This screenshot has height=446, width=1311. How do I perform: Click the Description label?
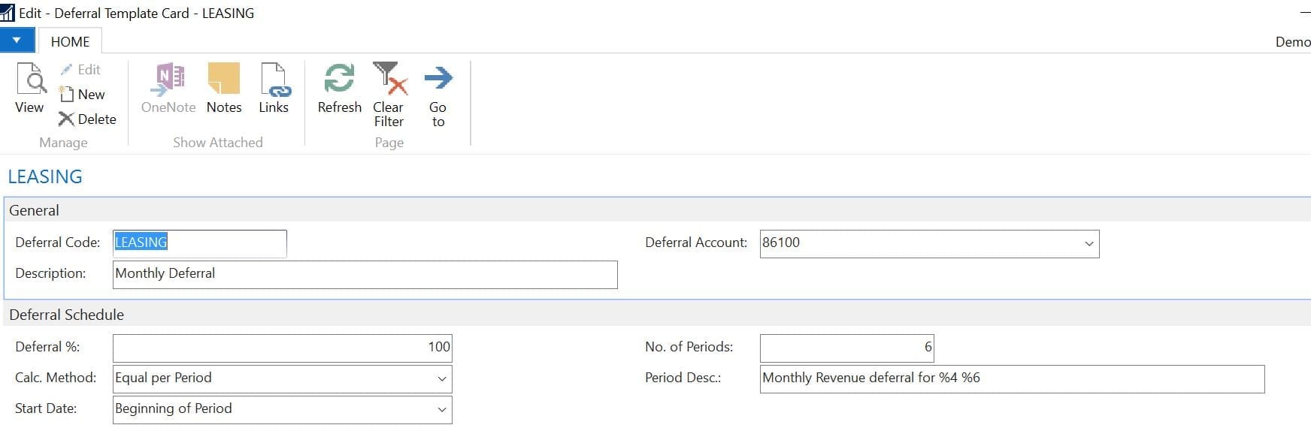tap(50, 273)
